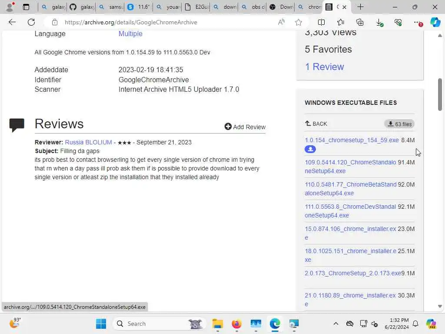Download 2.0.173_ChromeSetup_2.0.173.exe

tap(353, 273)
